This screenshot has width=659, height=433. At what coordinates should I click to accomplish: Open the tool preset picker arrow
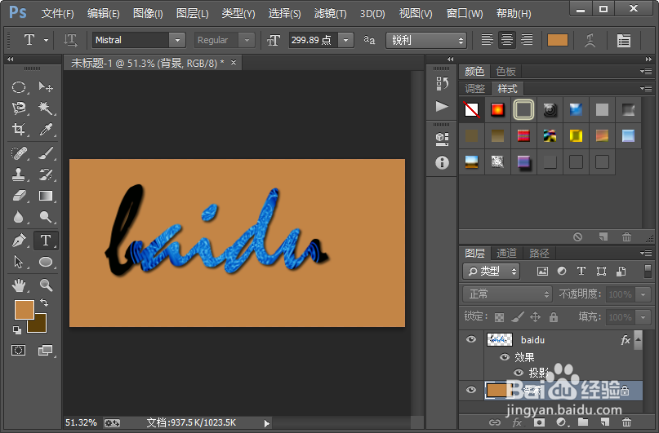(x=46, y=40)
